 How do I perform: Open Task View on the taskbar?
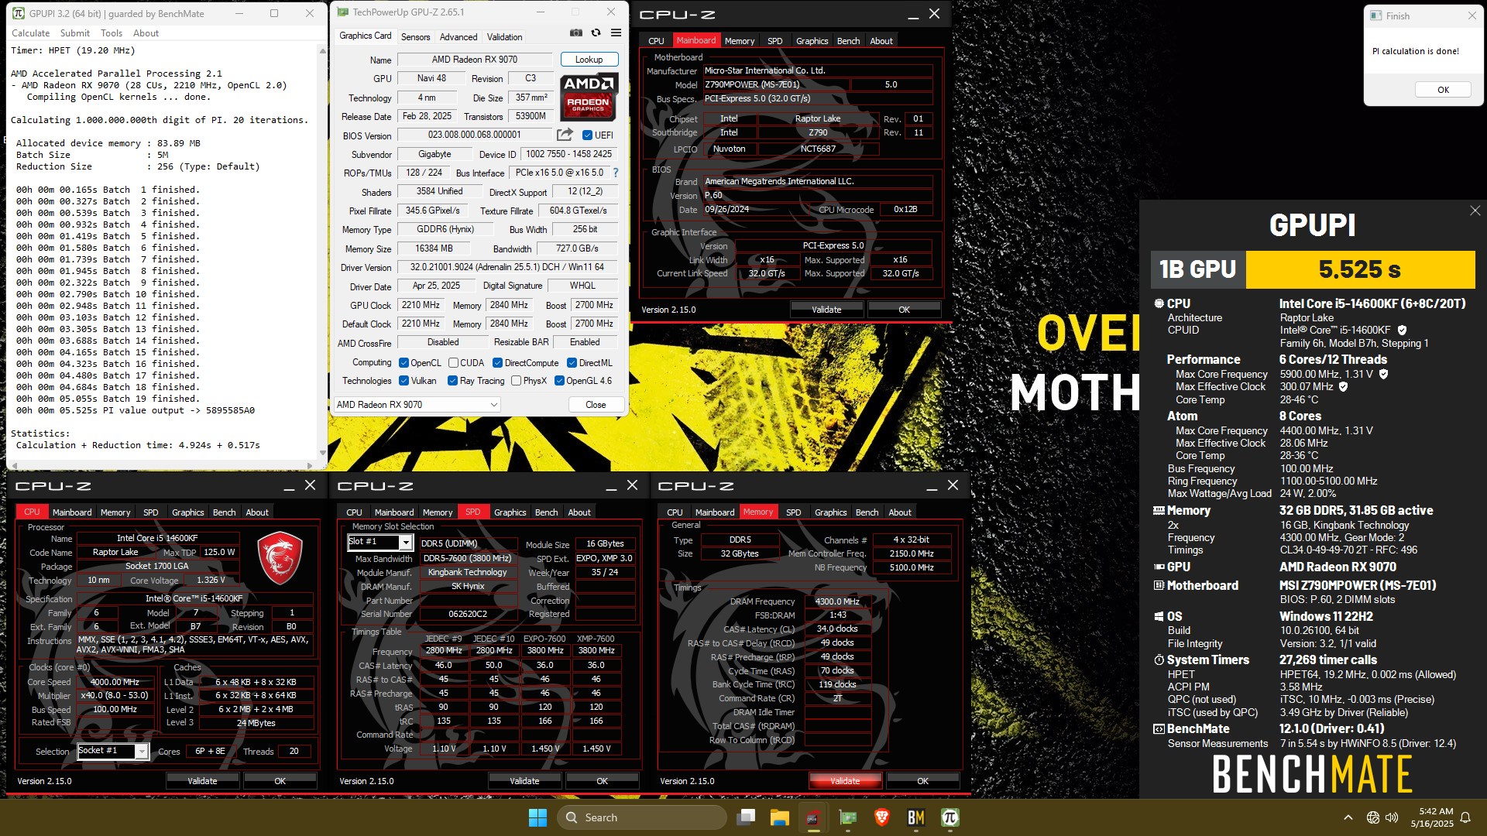point(746,817)
